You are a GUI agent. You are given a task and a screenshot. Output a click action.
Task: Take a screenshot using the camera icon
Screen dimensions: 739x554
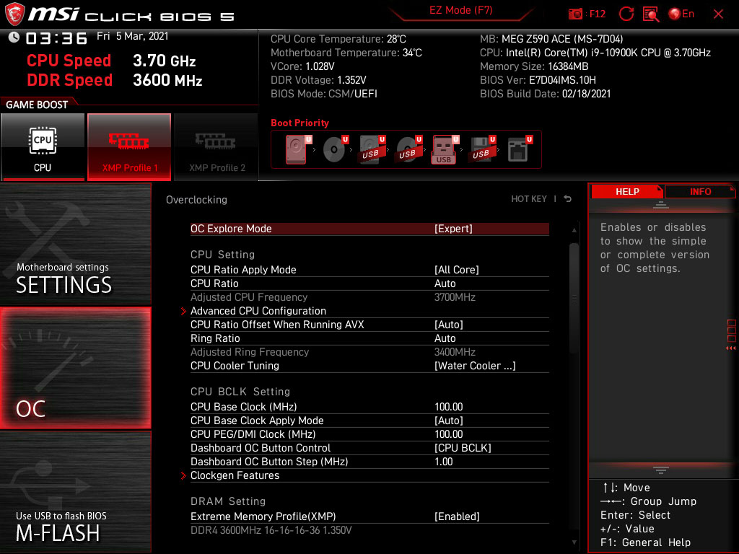point(575,13)
